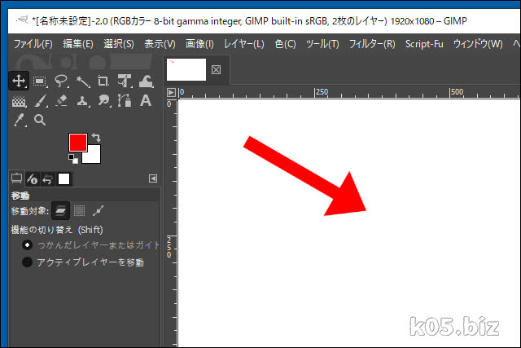
Task: Select the Fuzzy Select magic wand tool
Action: [x=82, y=81]
